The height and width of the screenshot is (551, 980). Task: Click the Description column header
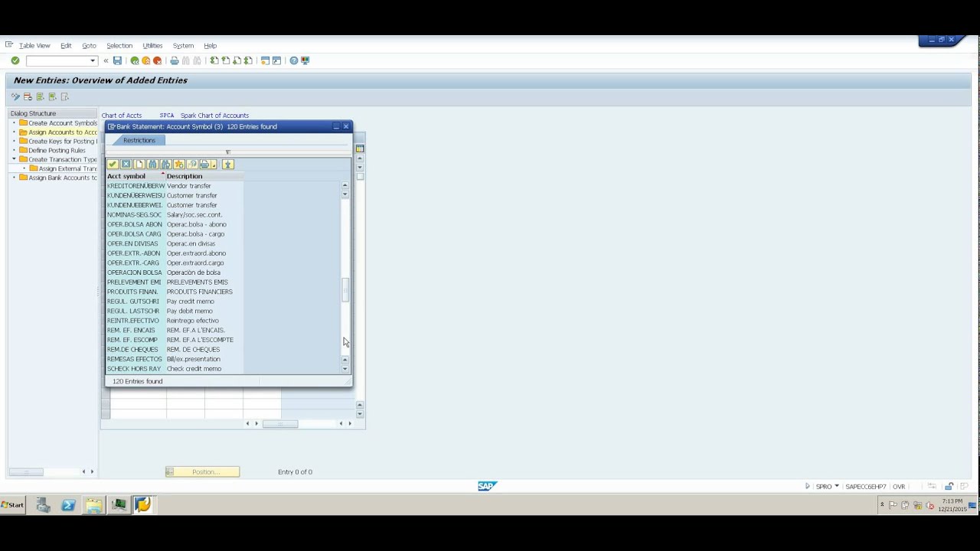204,176
